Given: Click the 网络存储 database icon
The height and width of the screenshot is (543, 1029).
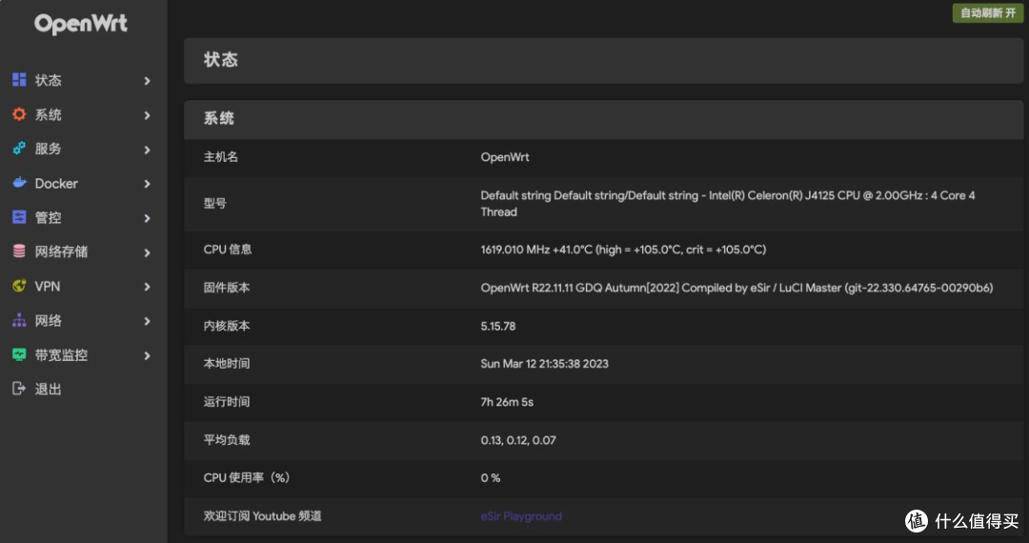Looking at the screenshot, I should [x=19, y=251].
